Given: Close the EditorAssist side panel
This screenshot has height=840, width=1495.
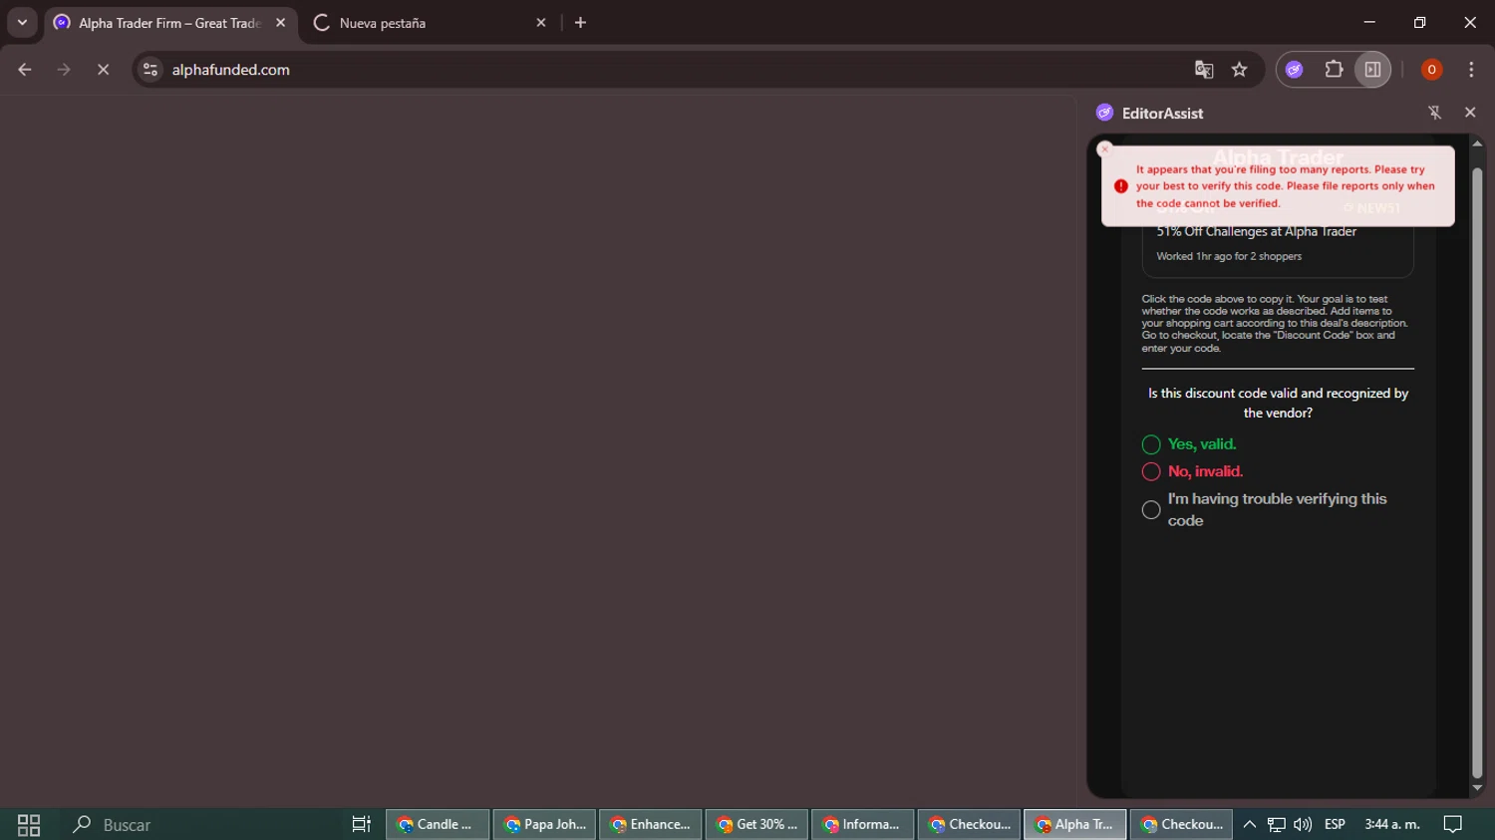Looking at the screenshot, I should coord(1470,113).
